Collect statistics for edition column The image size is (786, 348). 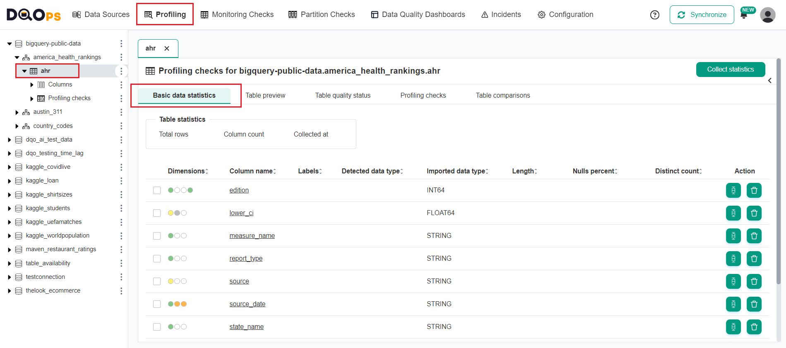click(733, 190)
